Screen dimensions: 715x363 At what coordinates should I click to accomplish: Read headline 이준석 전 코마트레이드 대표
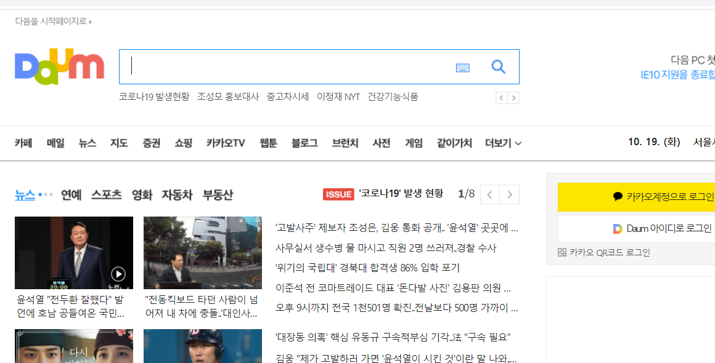(x=393, y=288)
